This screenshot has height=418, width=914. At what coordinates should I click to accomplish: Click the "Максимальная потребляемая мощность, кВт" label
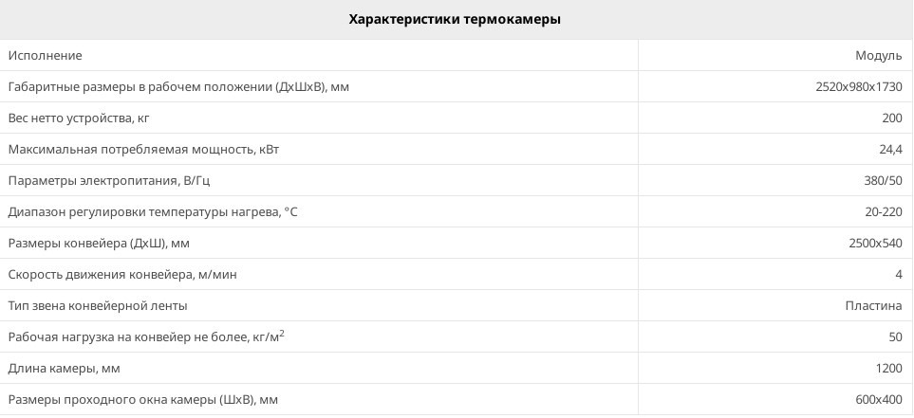[143, 150]
